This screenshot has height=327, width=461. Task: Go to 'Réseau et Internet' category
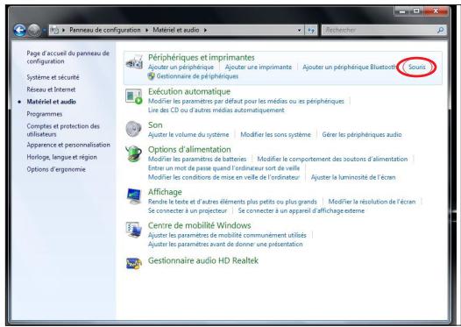[51, 89]
